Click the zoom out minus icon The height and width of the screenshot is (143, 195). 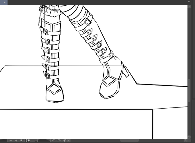pyautogui.click(x=11, y=140)
